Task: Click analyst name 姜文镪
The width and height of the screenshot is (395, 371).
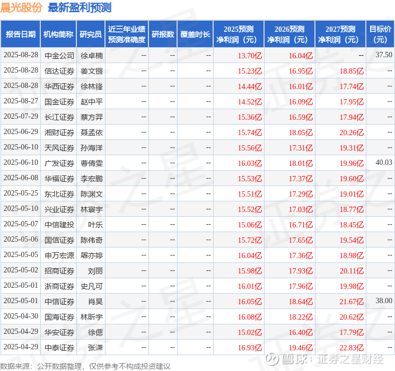Action: click(x=91, y=71)
